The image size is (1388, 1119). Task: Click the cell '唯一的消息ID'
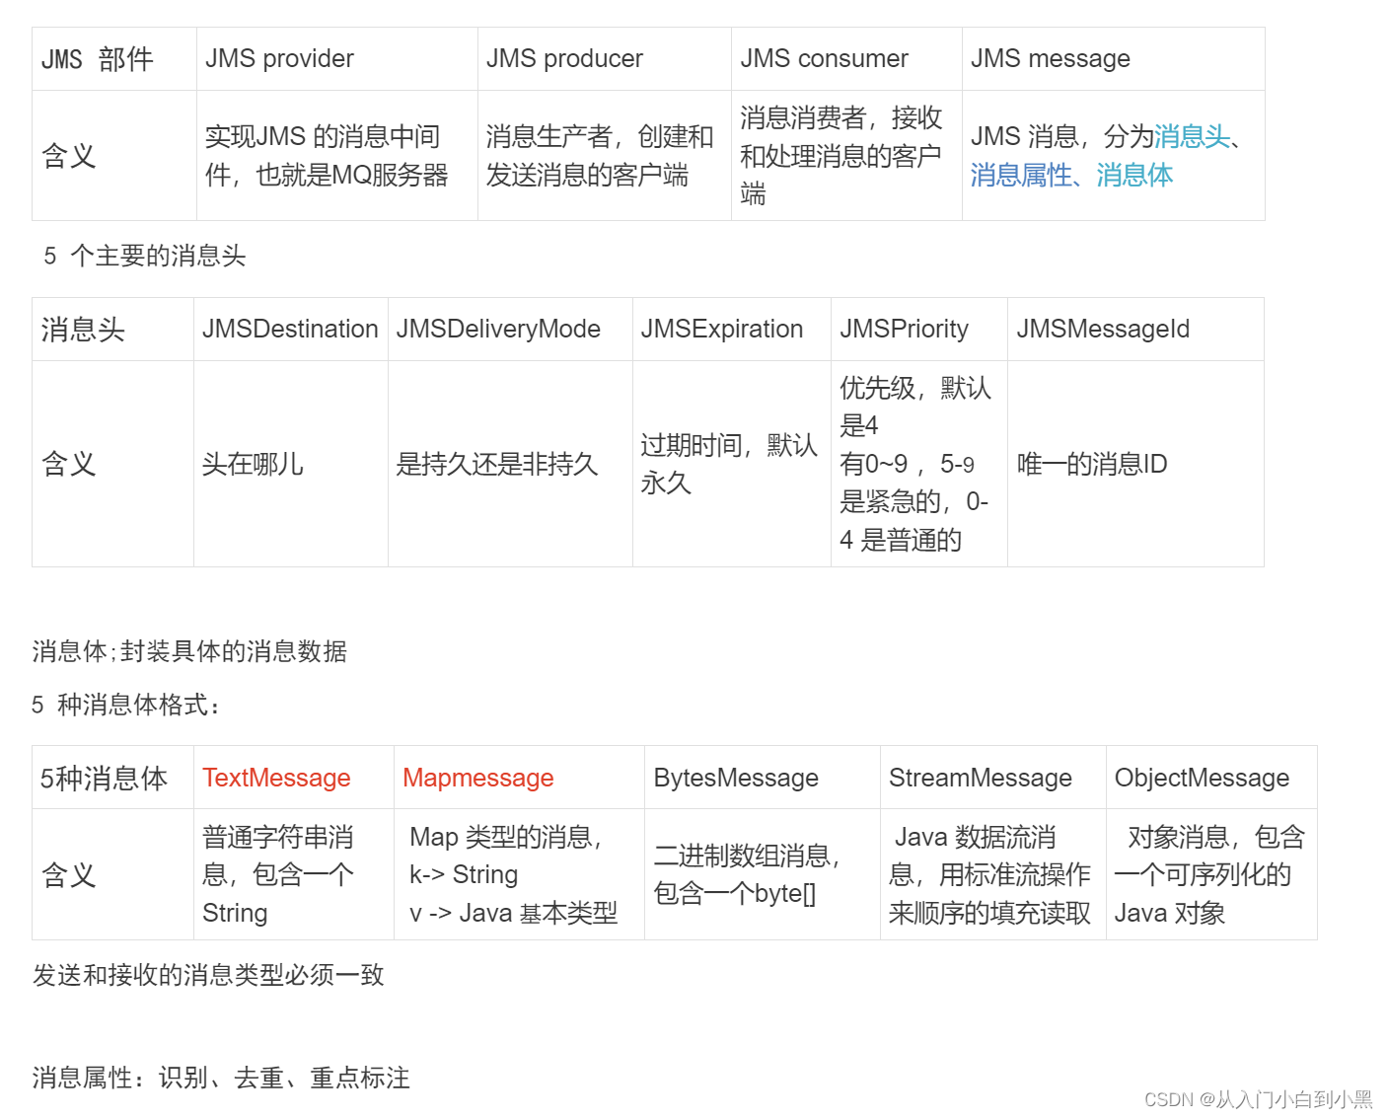pos(1135,464)
